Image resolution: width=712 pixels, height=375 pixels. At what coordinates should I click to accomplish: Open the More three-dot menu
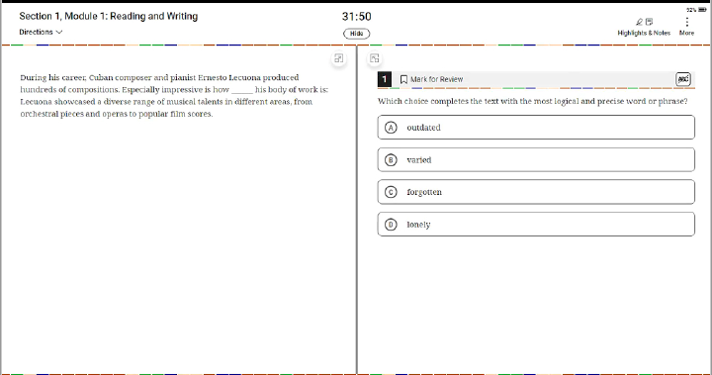[686, 28]
